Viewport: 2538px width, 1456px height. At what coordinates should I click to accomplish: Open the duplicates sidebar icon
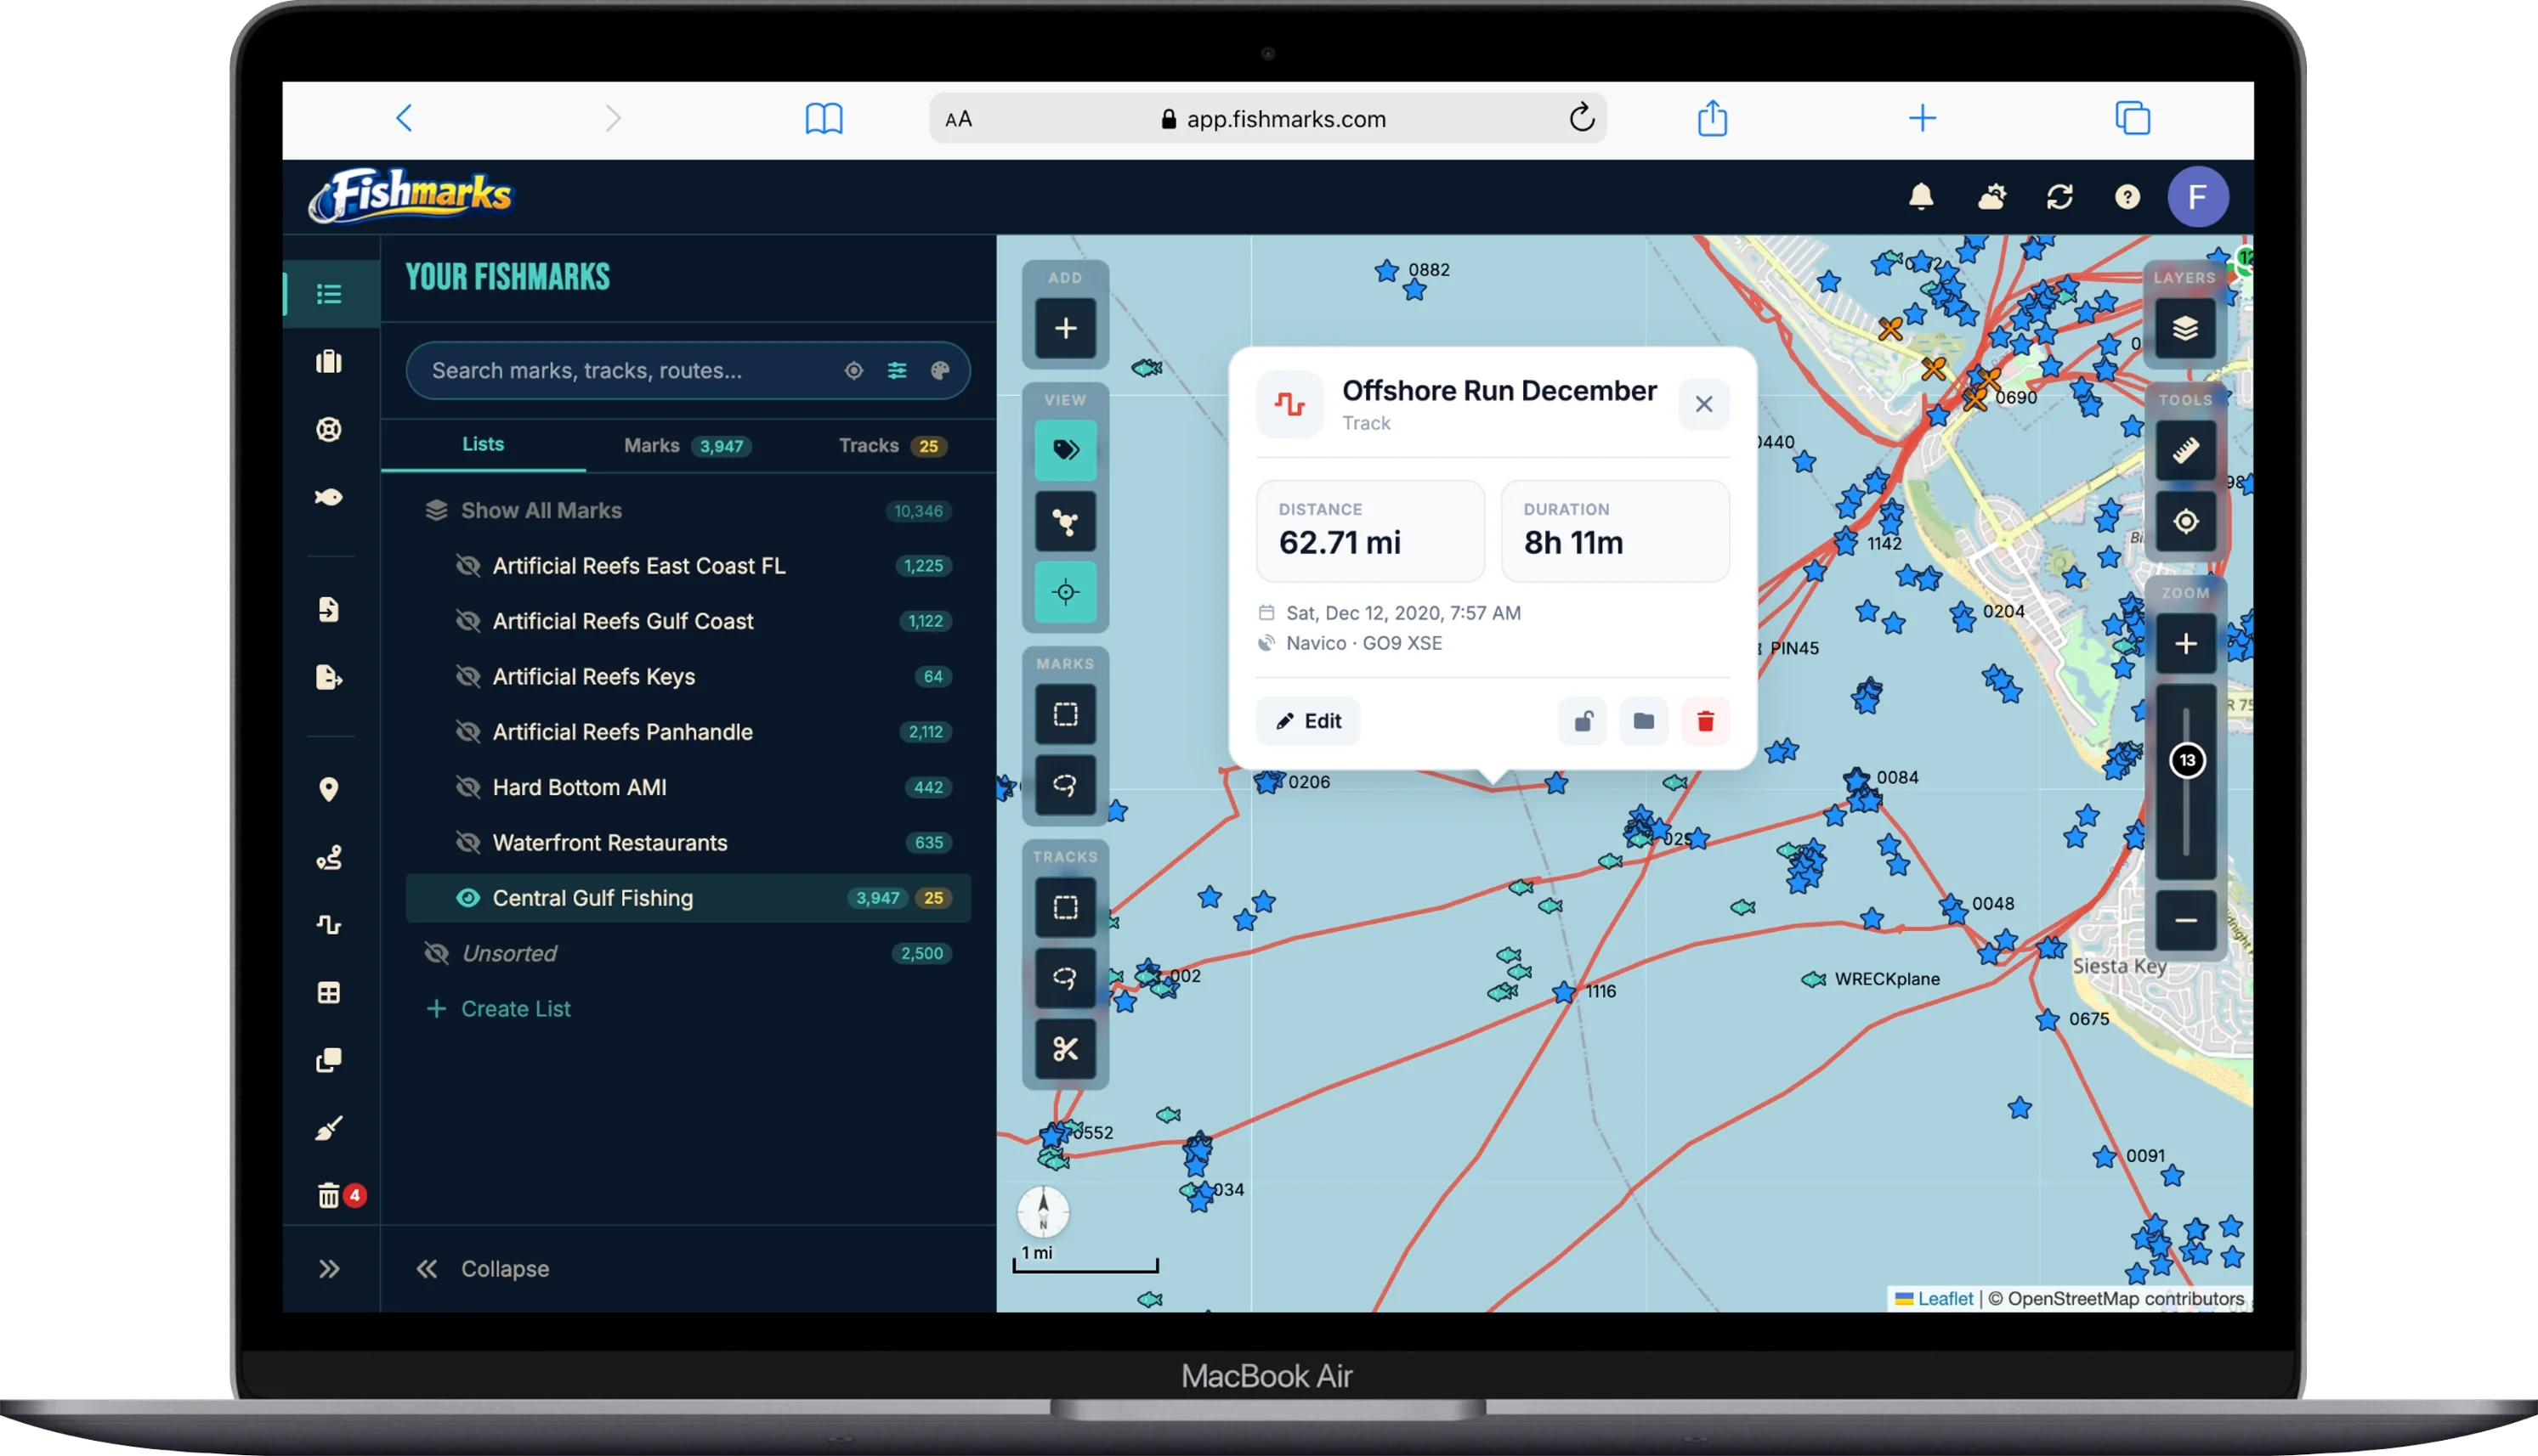(329, 1060)
